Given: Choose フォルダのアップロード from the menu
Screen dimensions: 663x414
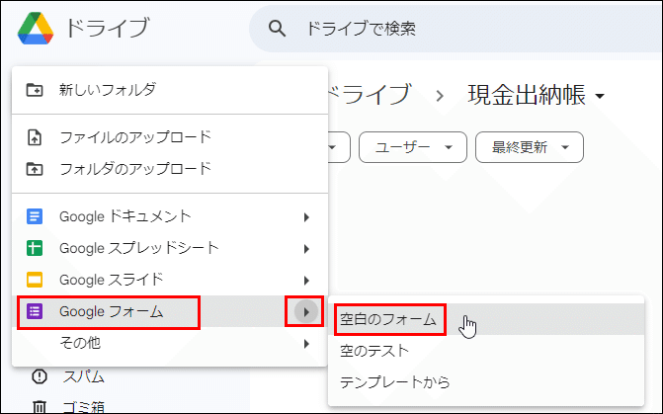Looking at the screenshot, I should click(170, 169).
